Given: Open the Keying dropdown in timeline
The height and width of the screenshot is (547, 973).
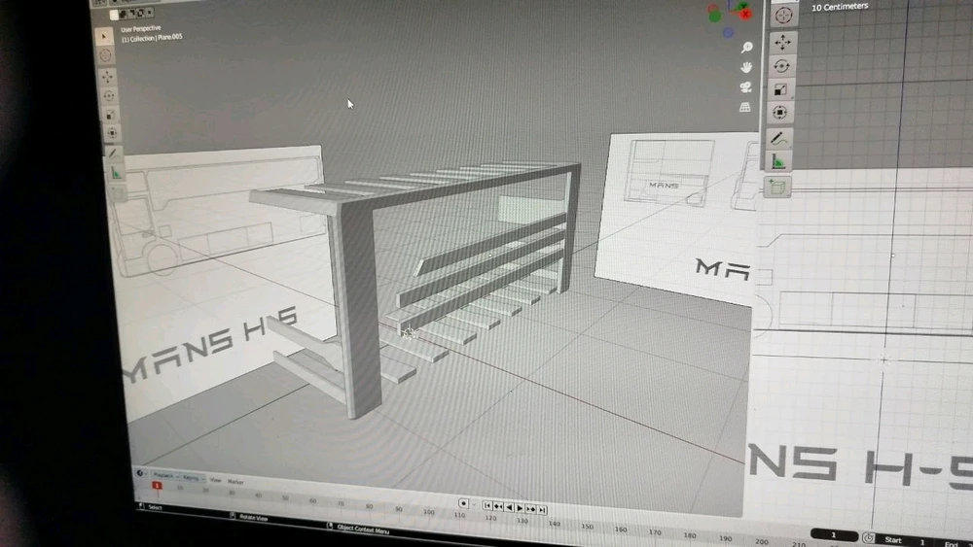Looking at the screenshot, I should pyautogui.click(x=190, y=478).
